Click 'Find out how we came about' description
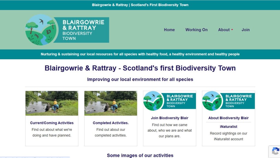The height and width of the screenshot is (158, 280). pyautogui.click(x=170, y=130)
